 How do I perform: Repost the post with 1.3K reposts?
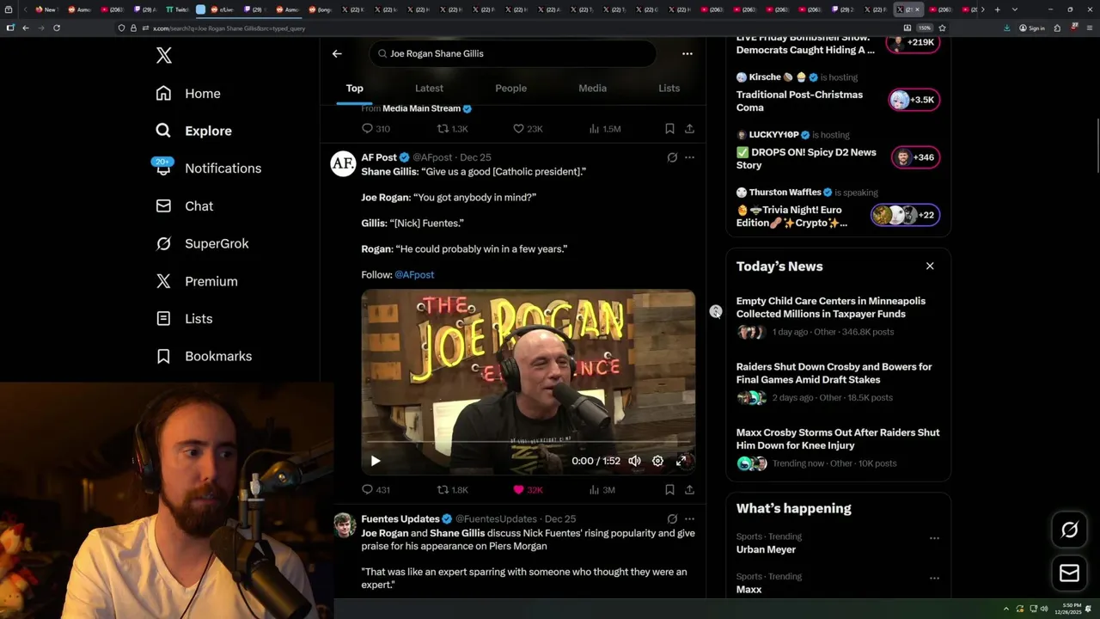(452, 129)
